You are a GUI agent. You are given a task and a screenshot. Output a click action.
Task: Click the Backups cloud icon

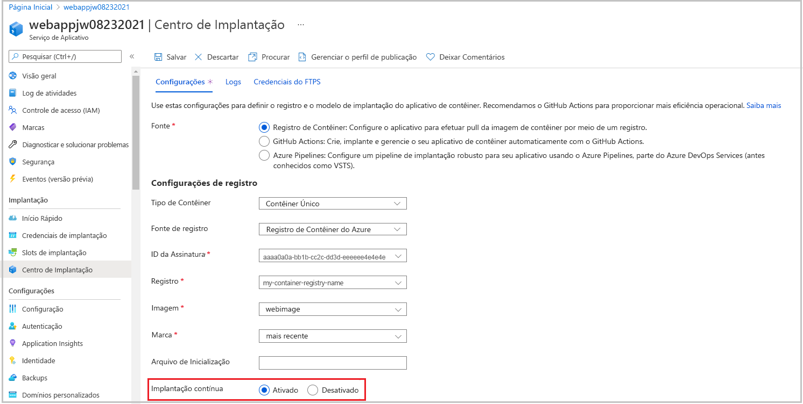point(13,378)
